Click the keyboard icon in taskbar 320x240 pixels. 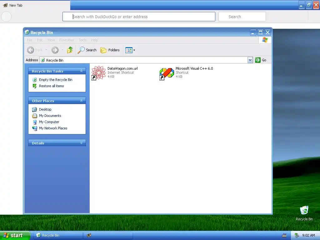pyautogui.click(x=284, y=236)
